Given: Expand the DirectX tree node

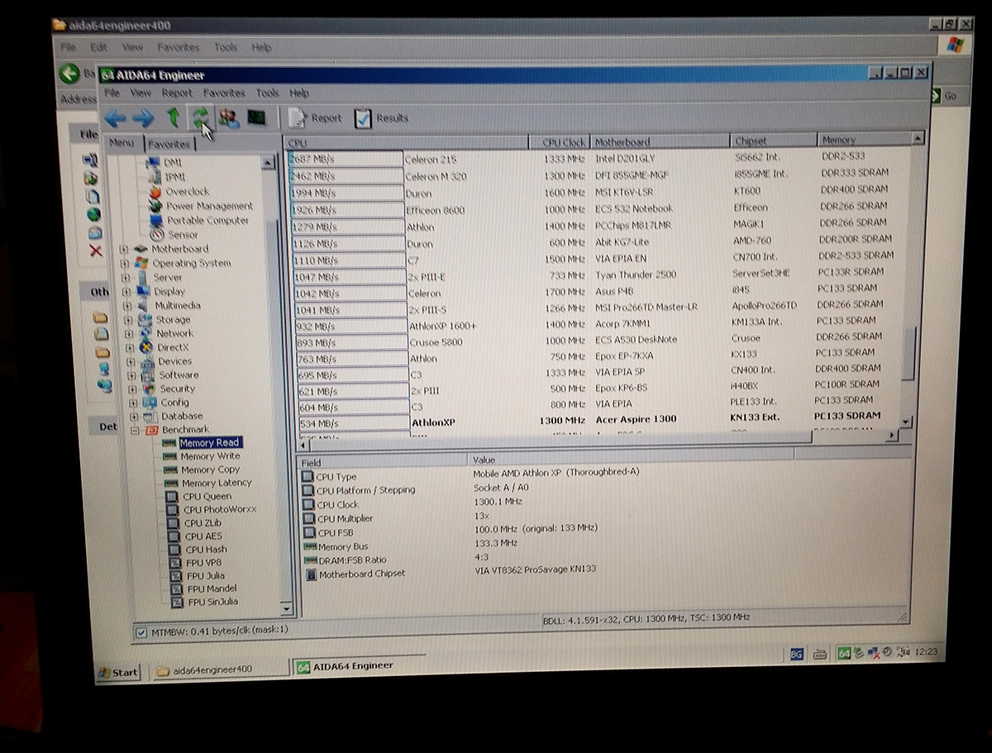Looking at the screenshot, I should tap(130, 347).
